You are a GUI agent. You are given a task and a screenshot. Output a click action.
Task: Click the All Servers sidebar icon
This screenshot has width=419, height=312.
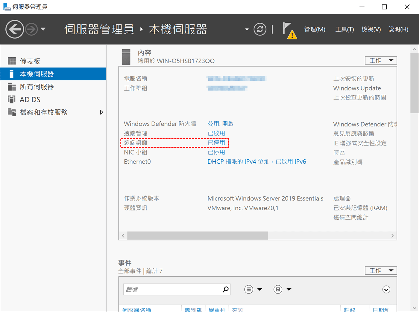coord(12,87)
